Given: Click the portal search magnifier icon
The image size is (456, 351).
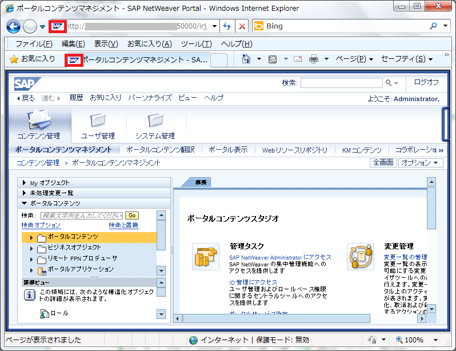Looking at the screenshot, I should coord(389,83).
